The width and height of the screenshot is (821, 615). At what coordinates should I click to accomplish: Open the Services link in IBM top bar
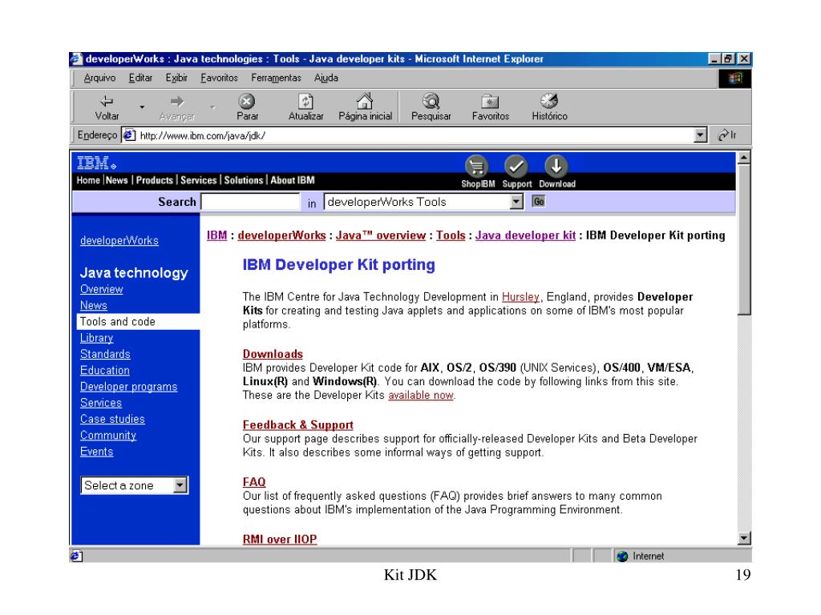tap(199, 180)
